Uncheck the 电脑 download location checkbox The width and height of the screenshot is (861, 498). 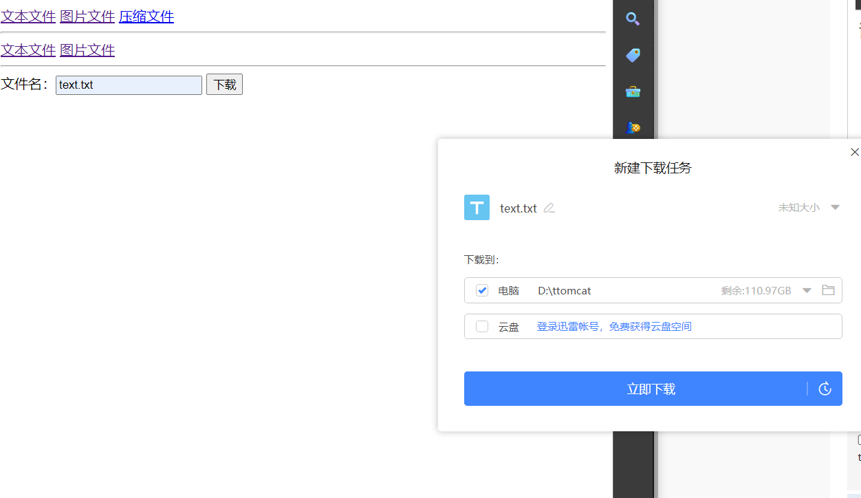coord(482,290)
